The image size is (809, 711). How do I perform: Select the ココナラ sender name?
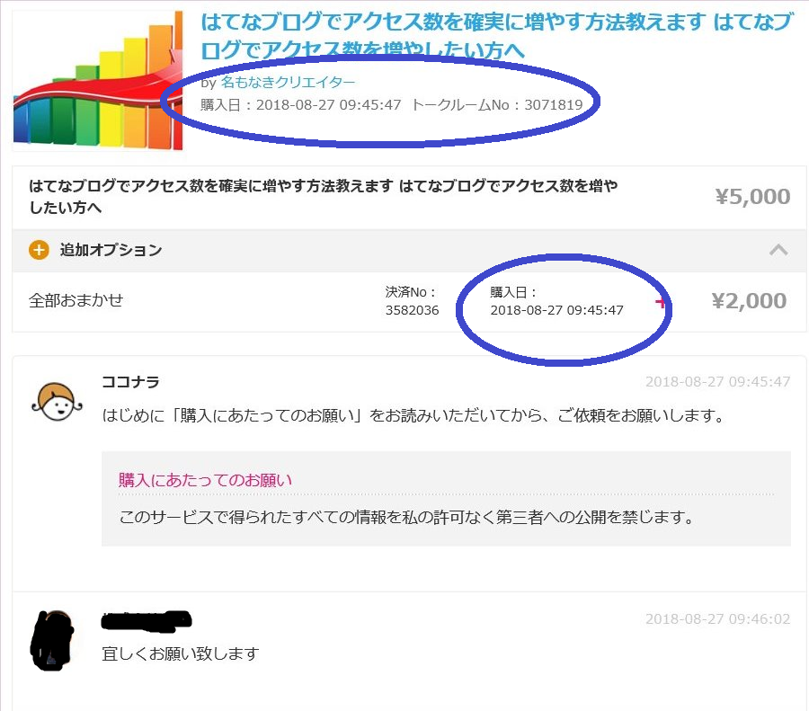[x=130, y=382]
